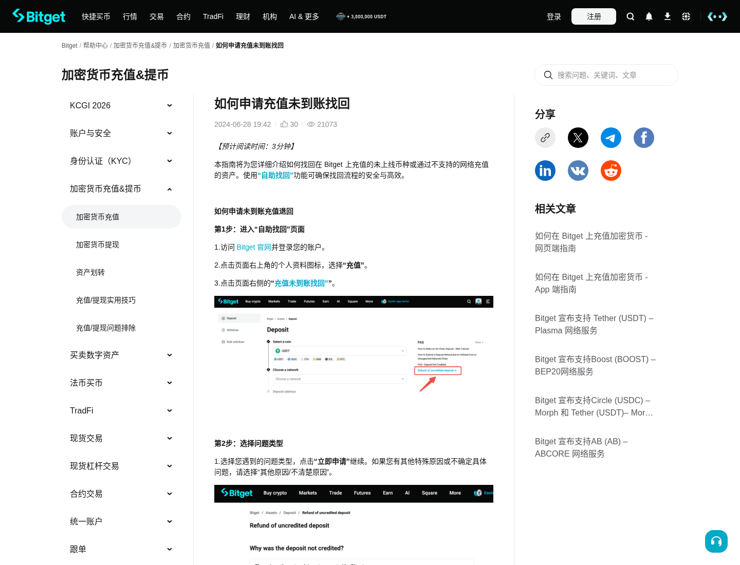This screenshot has width=740, height=565.
Task: Share article on Telegram
Action: coord(611,138)
